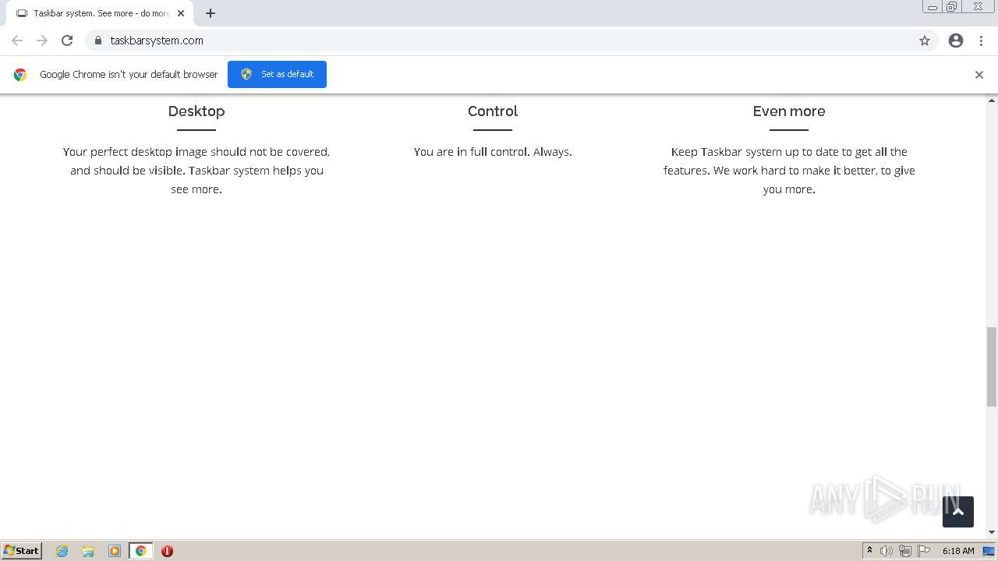Click the 6:18 AM system clock
The image size is (998, 561).
(958, 551)
